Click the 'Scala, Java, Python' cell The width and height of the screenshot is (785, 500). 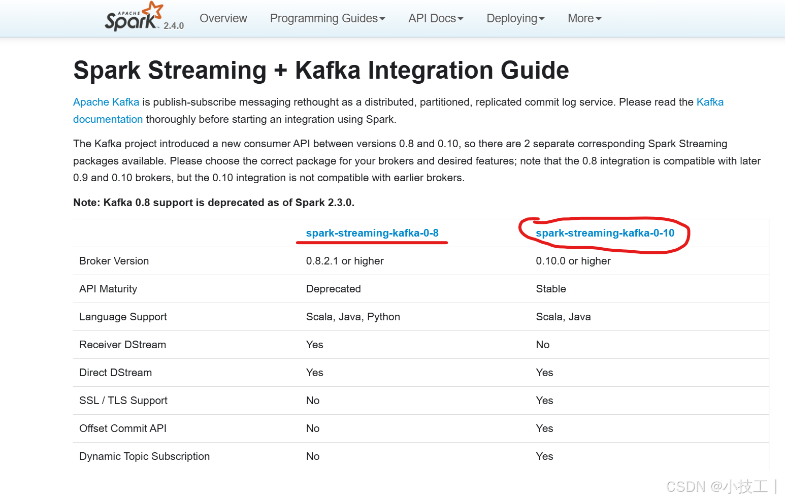point(353,317)
